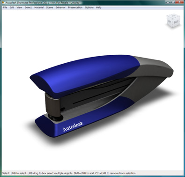Image resolution: width=185 pixels, height=177 pixels.
Task: Click the top face of the ViewCube
Action: pos(173,16)
